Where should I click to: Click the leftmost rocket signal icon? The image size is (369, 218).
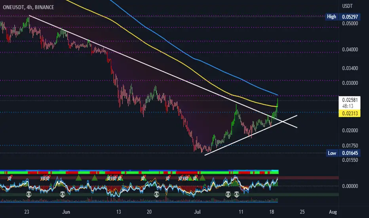10,178
